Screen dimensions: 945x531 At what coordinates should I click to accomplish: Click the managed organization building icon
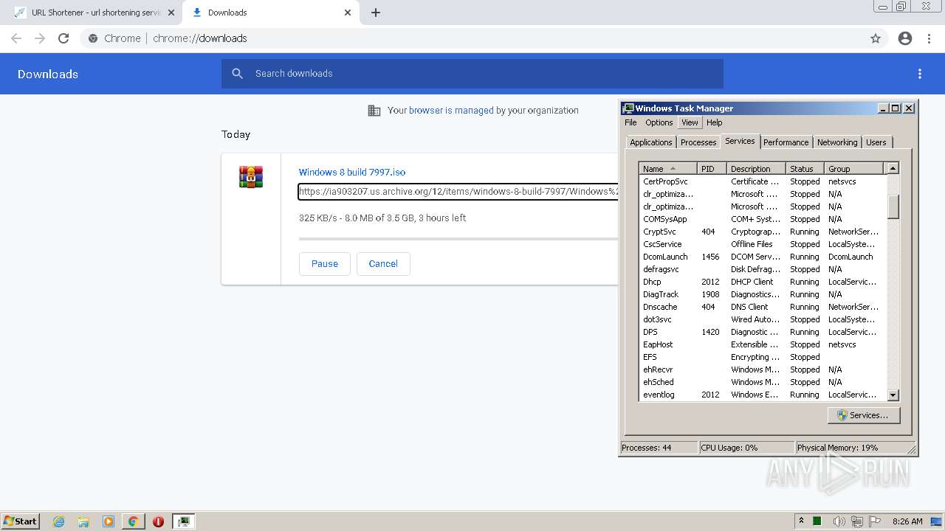coord(374,111)
